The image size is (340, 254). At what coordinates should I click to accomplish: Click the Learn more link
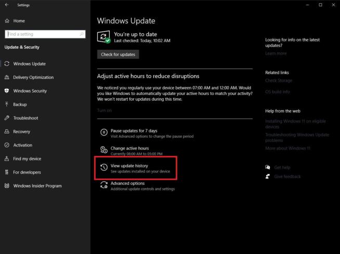pyautogui.click(x=276, y=54)
